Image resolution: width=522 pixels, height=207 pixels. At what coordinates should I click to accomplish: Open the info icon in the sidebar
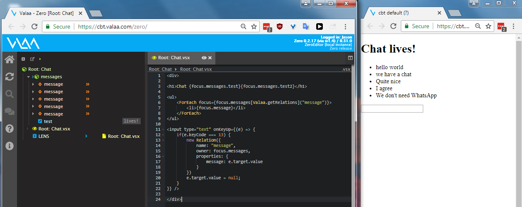coord(9,146)
